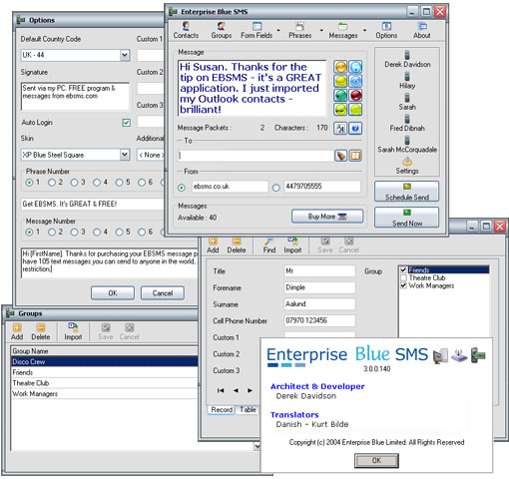Select Hilary phone contact
Screen dimensions: 509x479
pyautogui.click(x=407, y=81)
